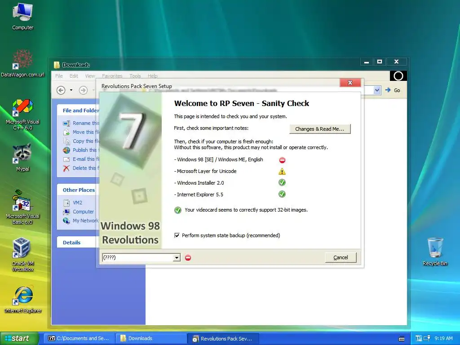460x345 pixels.
Task: Open the Recycle Bin
Action: [435, 252]
